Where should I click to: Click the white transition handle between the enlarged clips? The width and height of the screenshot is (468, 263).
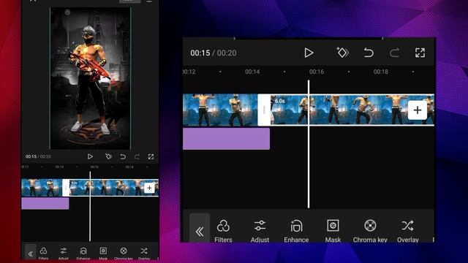coord(264,110)
